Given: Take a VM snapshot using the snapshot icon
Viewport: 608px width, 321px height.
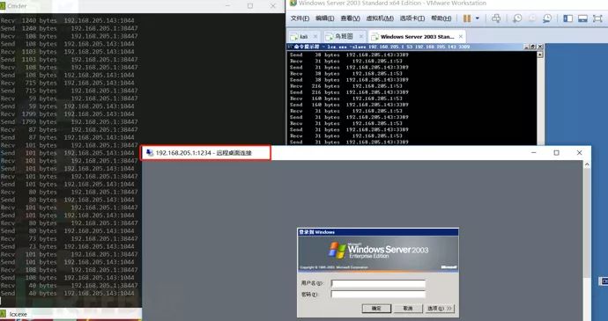Looking at the screenshot, I should (x=517, y=18).
